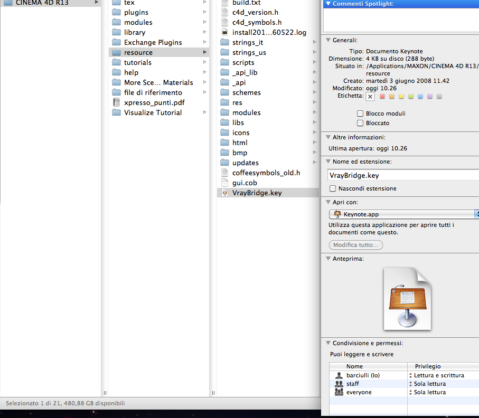Click the library folder icon
This screenshot has height=418, width=479.
(x=116, y=32)
